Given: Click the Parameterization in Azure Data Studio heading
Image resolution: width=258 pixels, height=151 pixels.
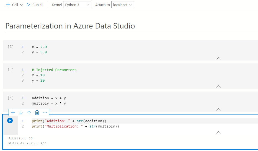Looking at the screenshot, I should click(70, 26).
